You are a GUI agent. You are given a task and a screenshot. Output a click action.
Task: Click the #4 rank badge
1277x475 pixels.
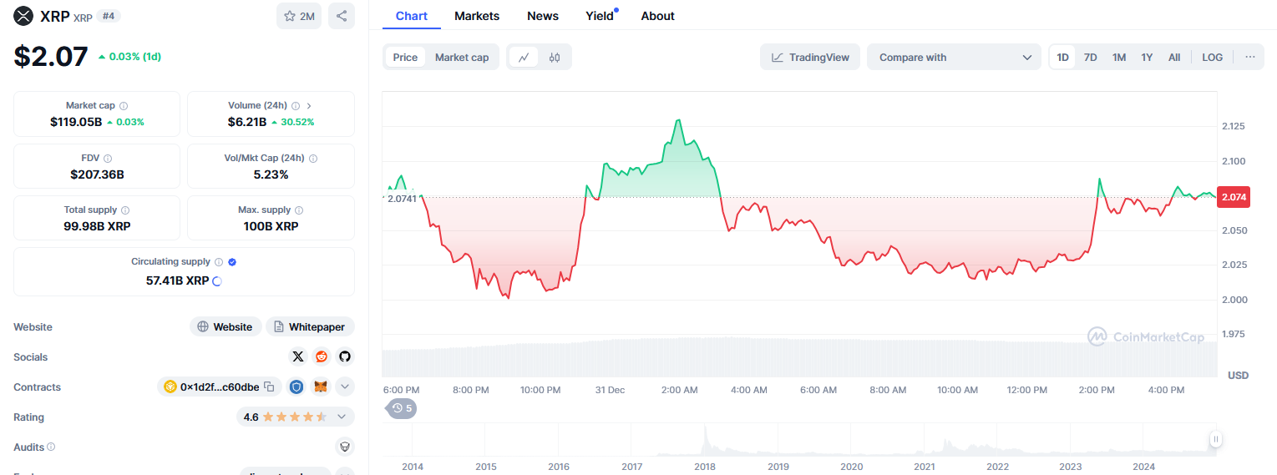tap(109, 16)
